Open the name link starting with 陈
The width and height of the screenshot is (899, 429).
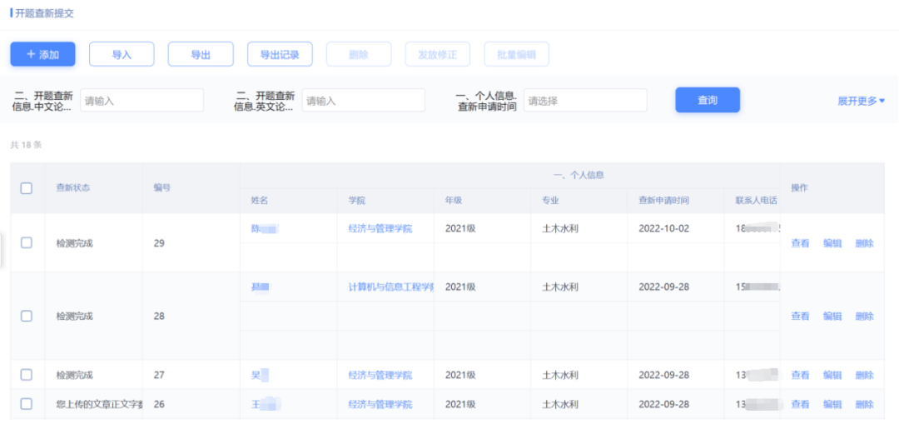(265, 228)
